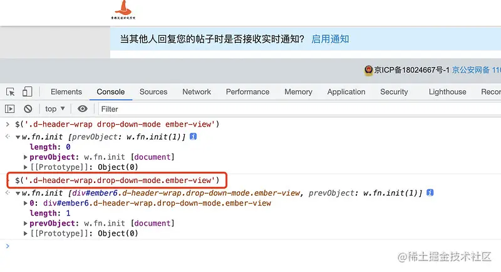The image size is (501, 272).
Task: Click the command $('.d-header-wrap.drop-down-mode.ember-view')
Action: pos(117,180)
